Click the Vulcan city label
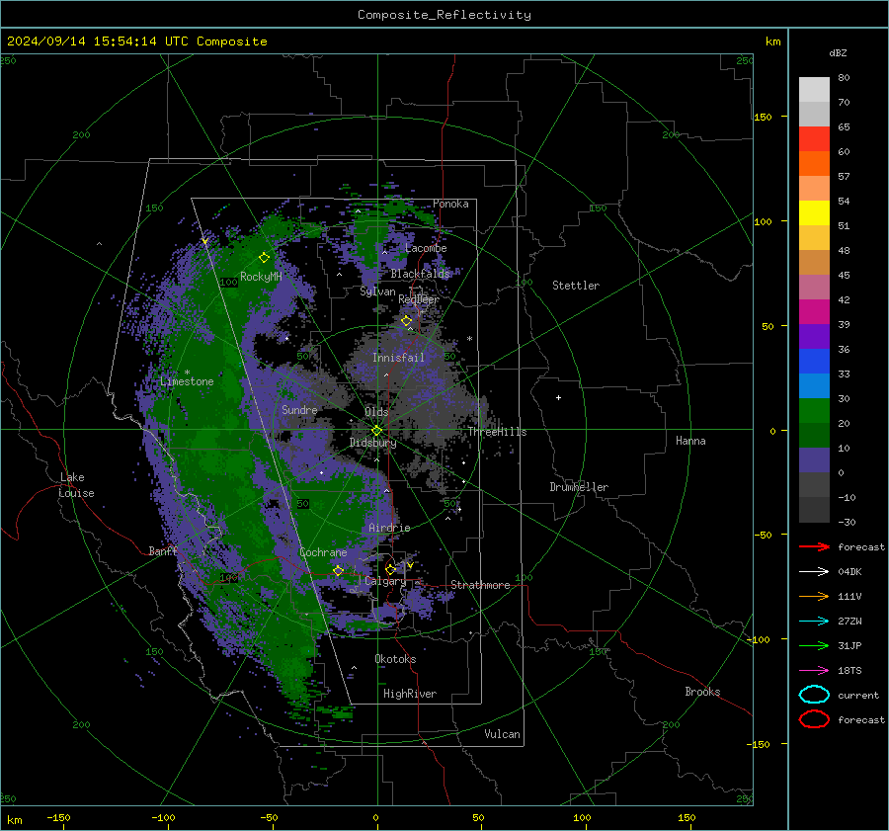889x831 pixels. pyautogui.click(x=502, y=734)
